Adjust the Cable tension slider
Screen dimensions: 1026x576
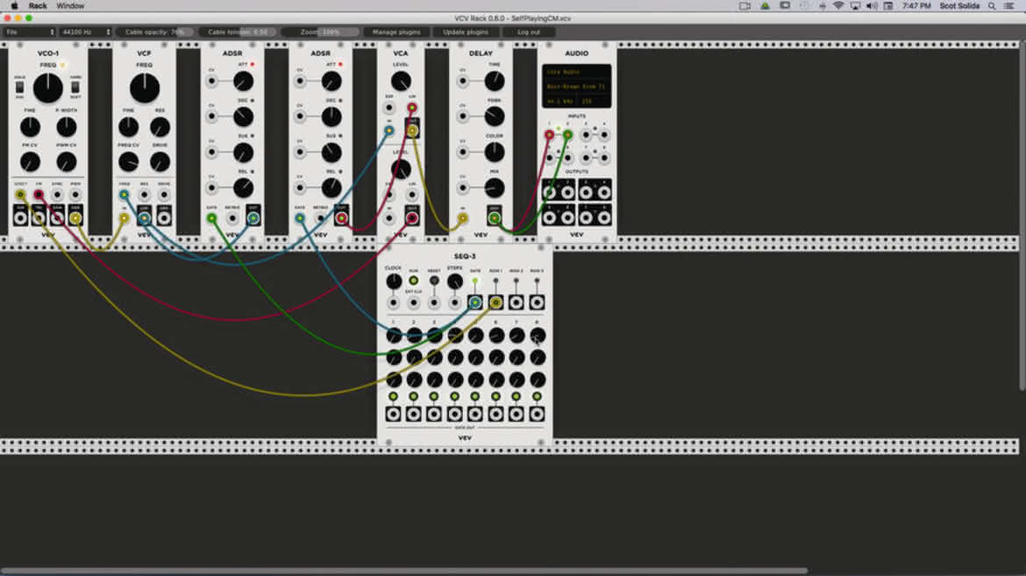239,32
